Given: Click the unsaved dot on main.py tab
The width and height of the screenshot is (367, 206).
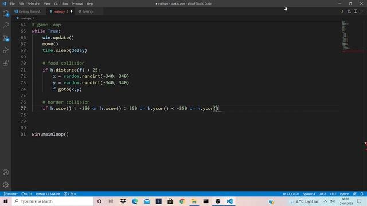Looking at the screenshot, I should tap(71, 11).
